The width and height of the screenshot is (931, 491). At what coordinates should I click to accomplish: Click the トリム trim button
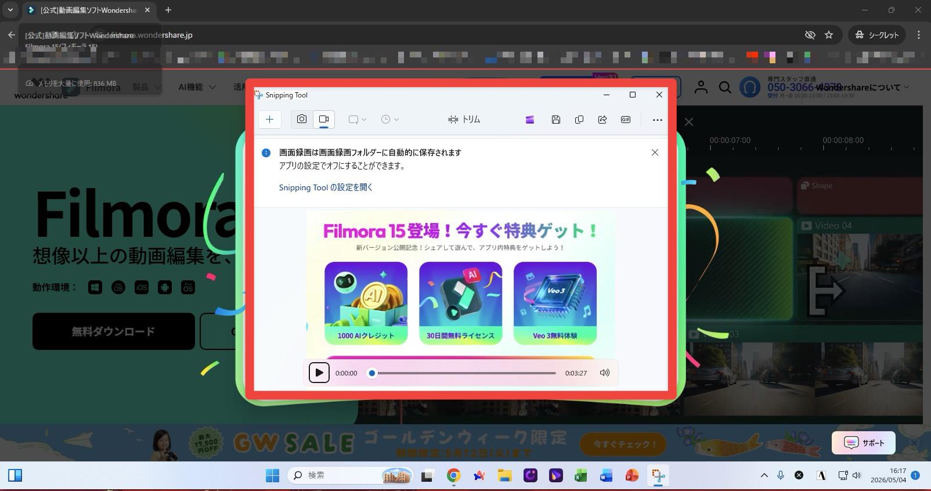pos(464,120)
